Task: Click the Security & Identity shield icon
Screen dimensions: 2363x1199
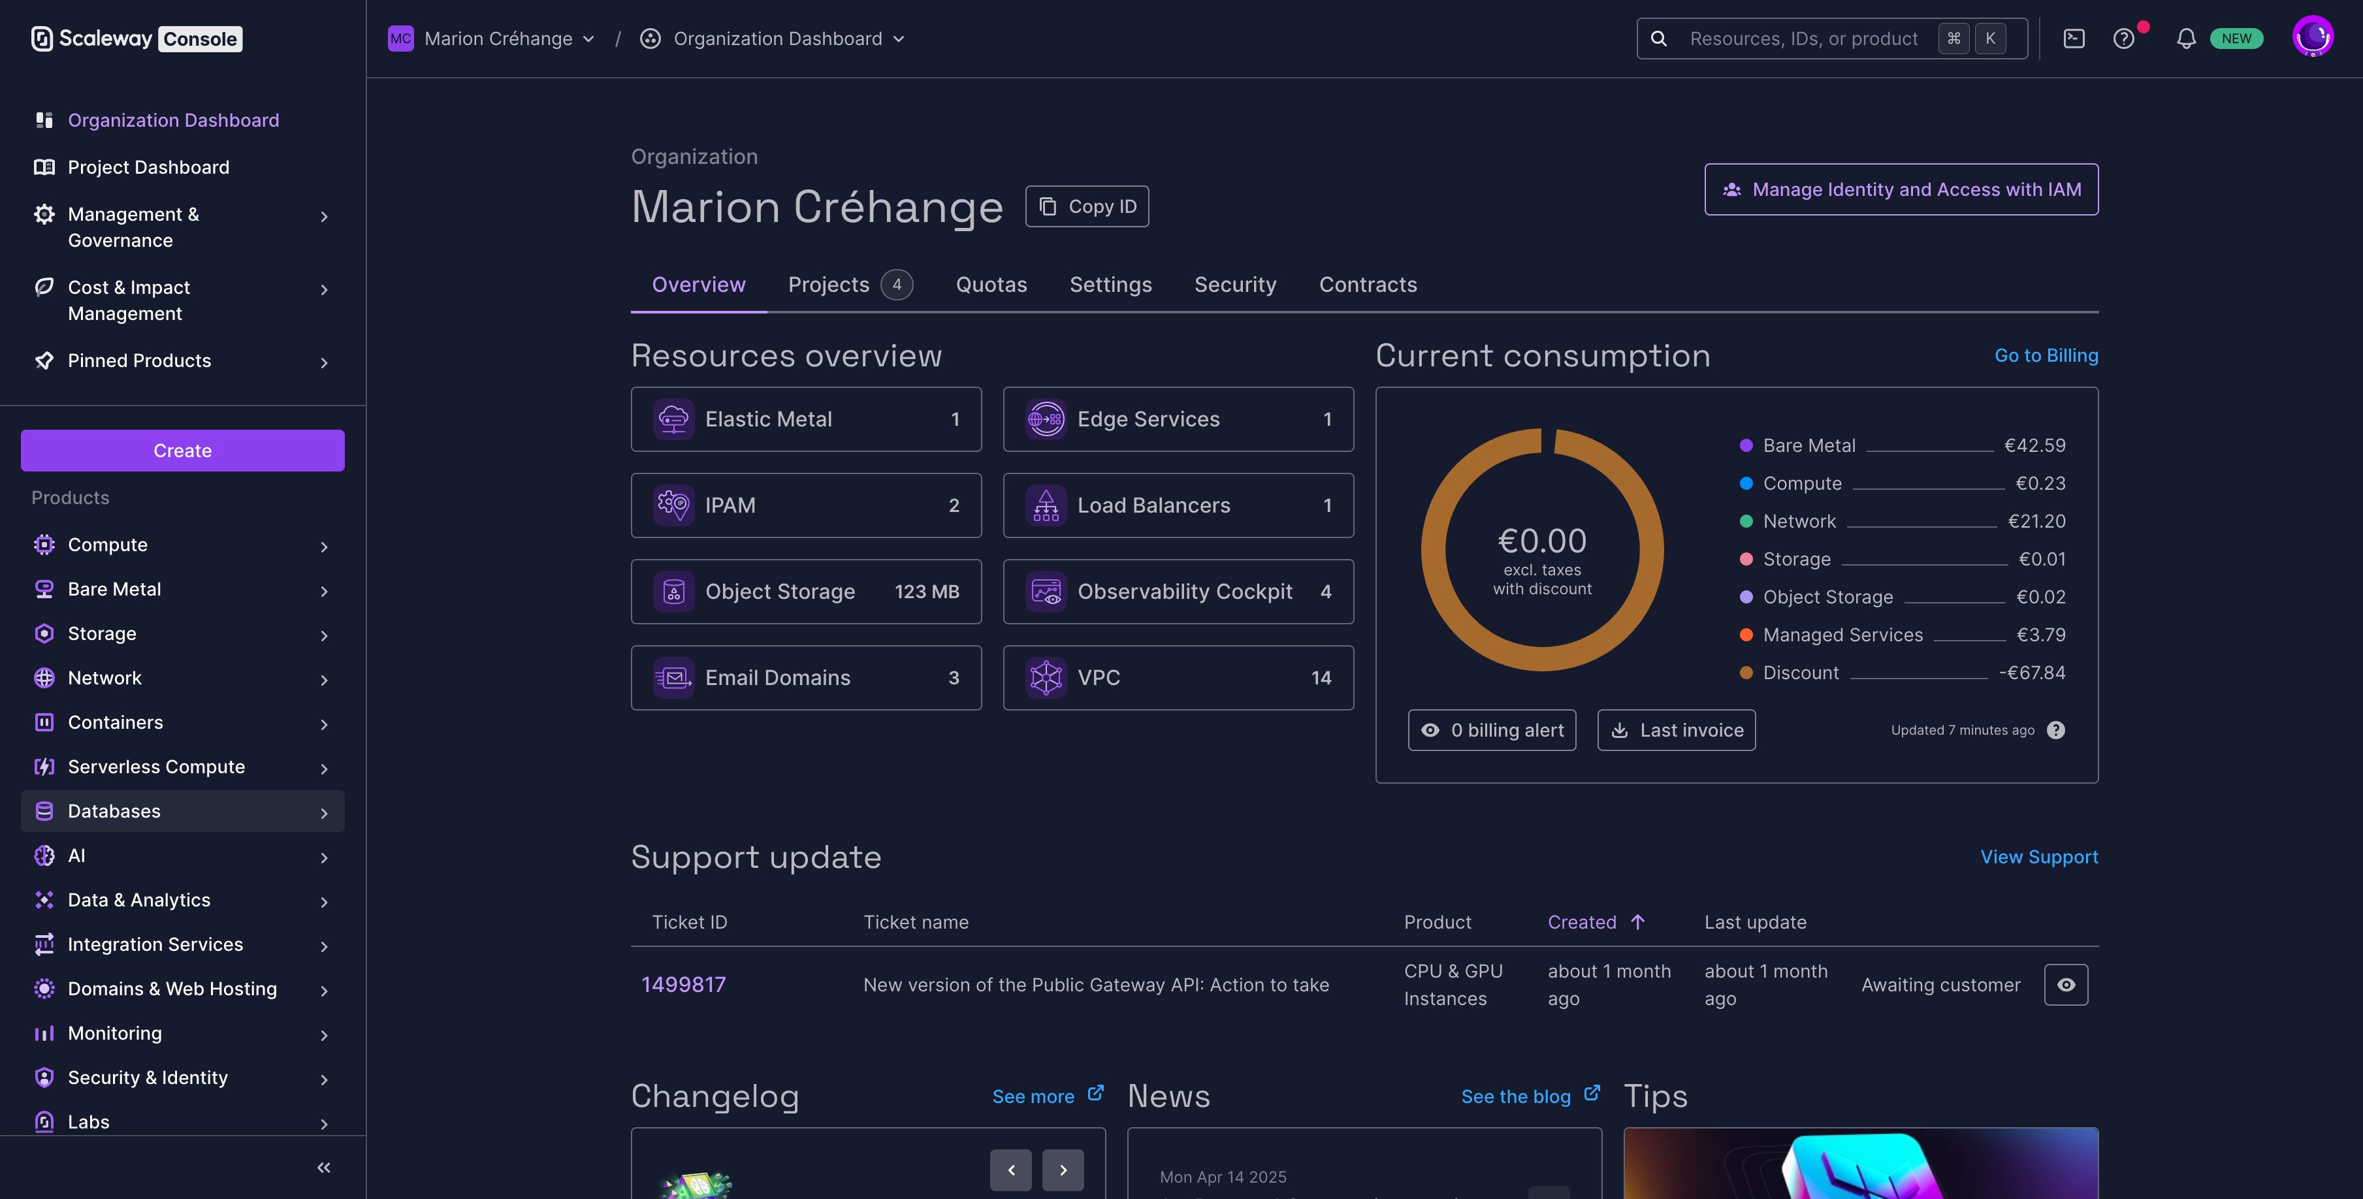Action: click(x=44, y=1078)
